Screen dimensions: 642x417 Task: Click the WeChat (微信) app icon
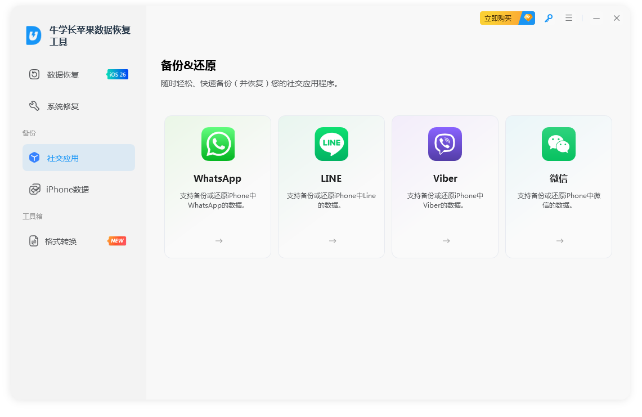pyautogui.click(x=559, y=144)
